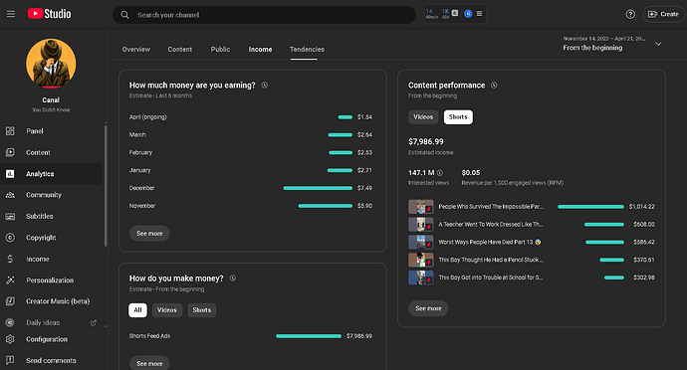The height and width of the screenshot is (370, 687).
Task: Switch to the Tendencies tab
Action: tap(307, 50)
